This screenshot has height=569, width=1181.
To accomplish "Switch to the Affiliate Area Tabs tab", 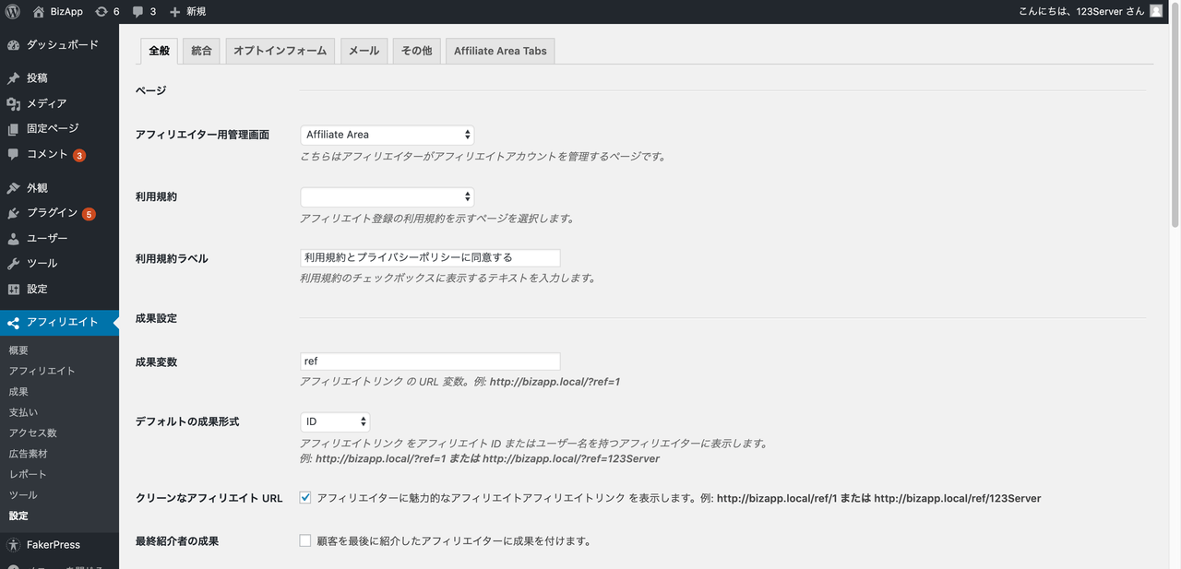I will (500, 51).
